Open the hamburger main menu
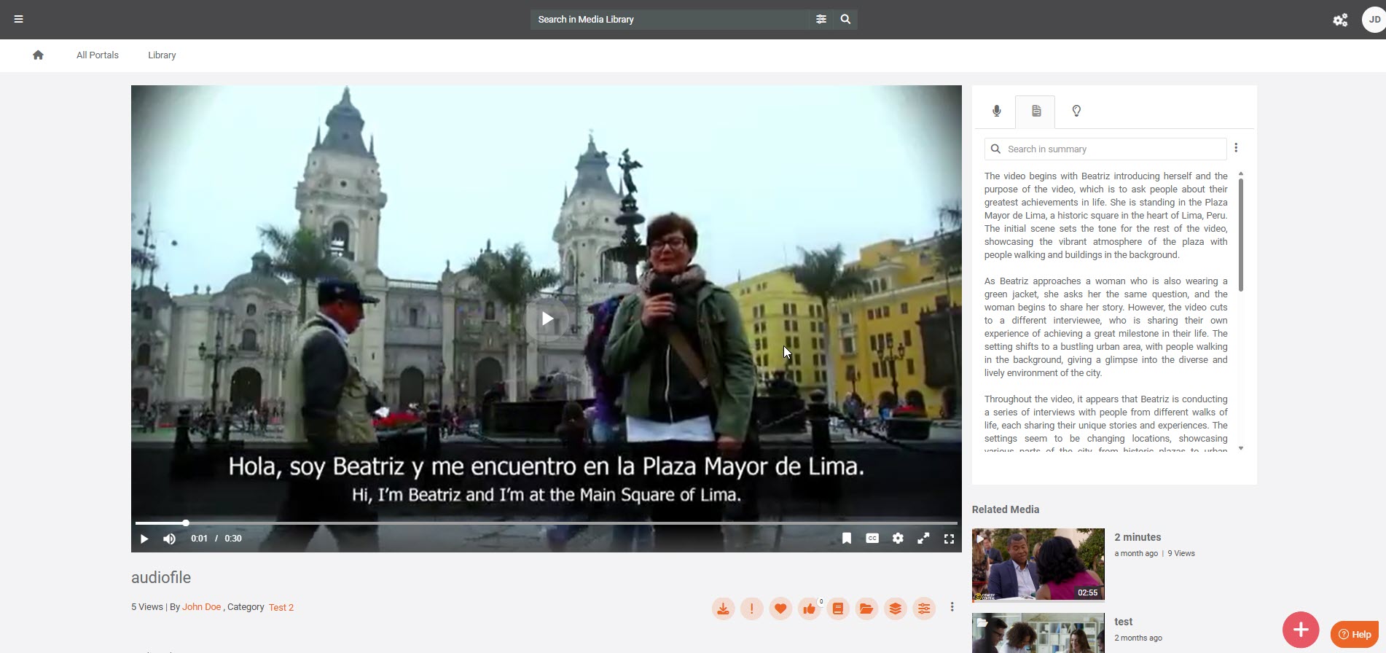 coord(19,19)
